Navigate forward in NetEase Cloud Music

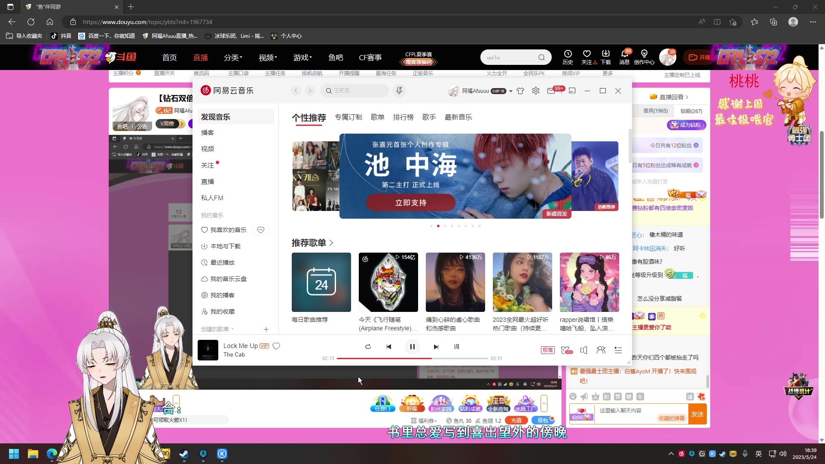(x=310, y=91)
